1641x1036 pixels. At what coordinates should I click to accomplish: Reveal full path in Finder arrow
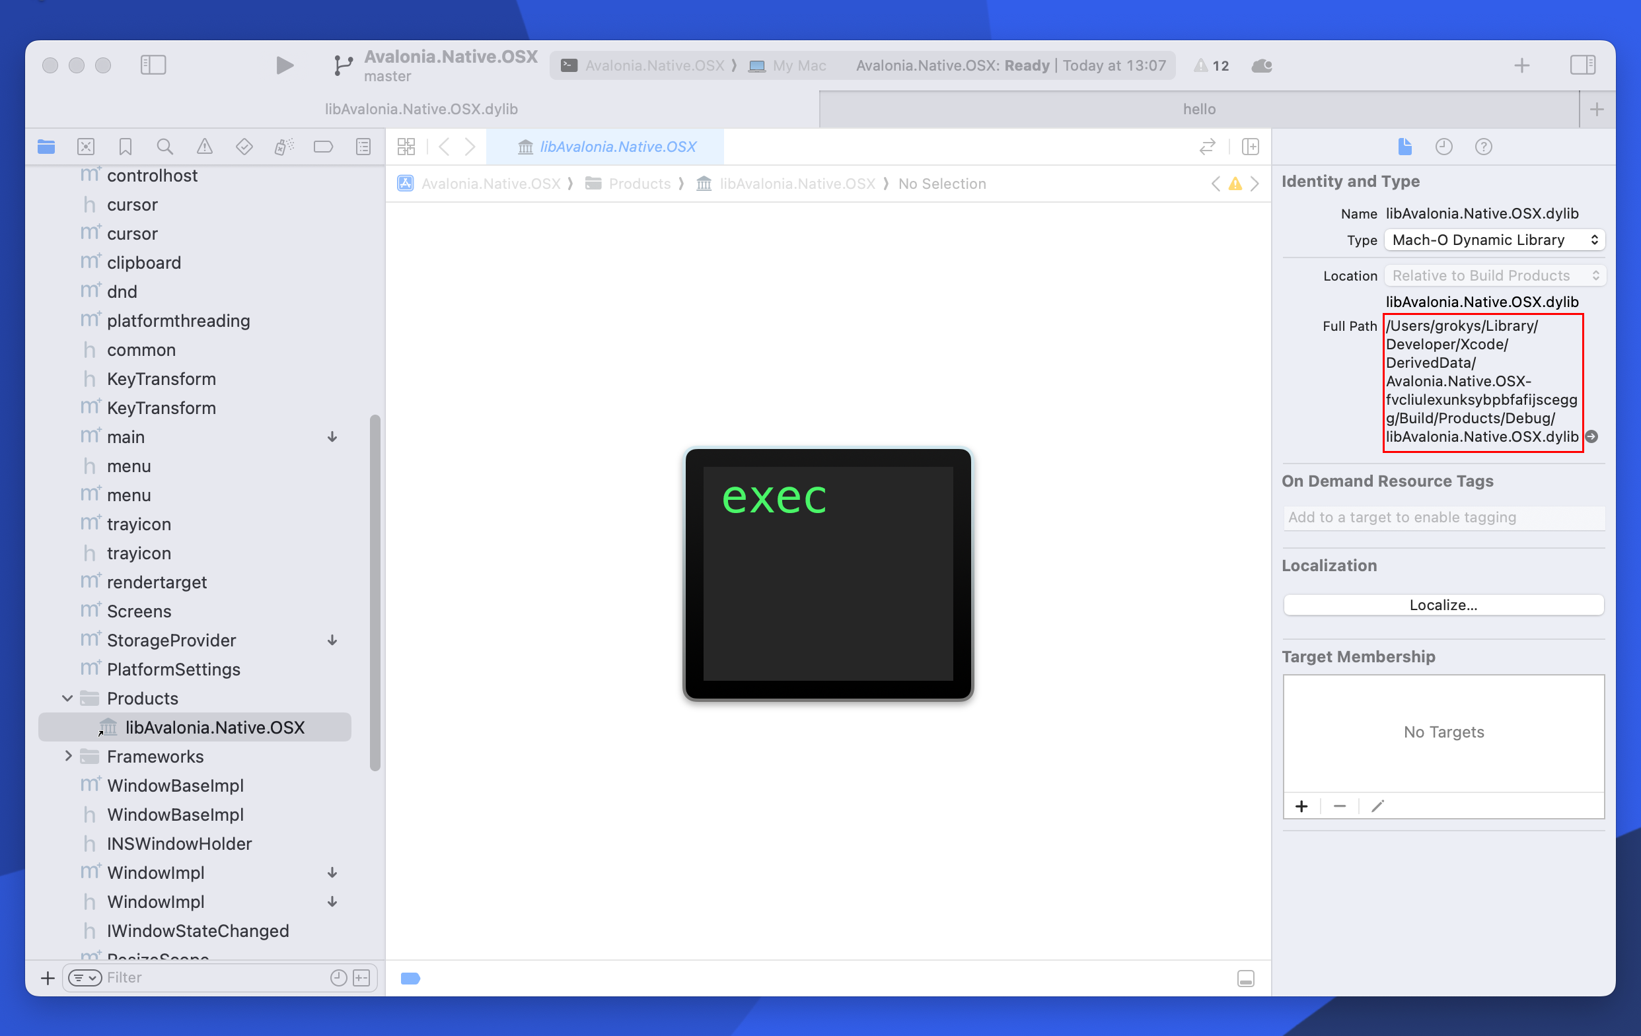click(1592, 436)
